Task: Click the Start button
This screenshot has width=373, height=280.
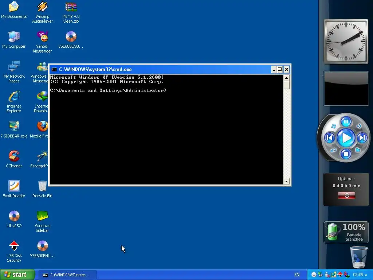Action: (17, 275)
